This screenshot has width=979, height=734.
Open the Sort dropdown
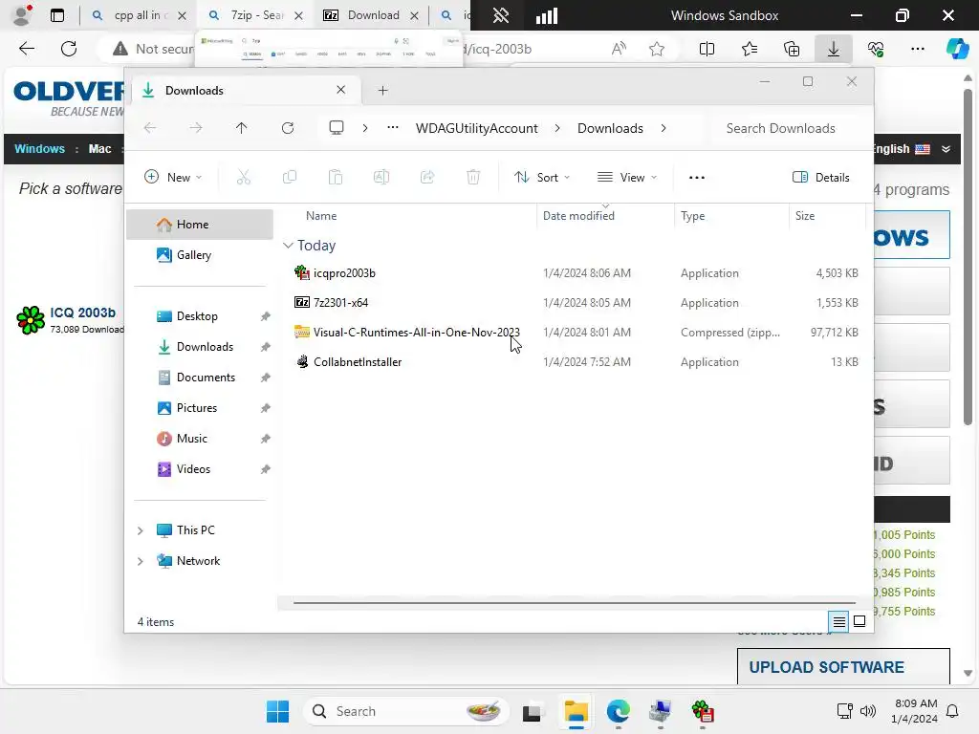point(542,177)
